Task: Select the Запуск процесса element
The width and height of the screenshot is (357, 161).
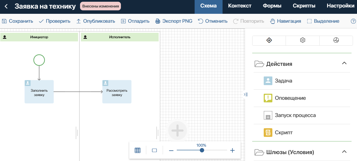Action: pyautogui.click(x=302, y=115)
